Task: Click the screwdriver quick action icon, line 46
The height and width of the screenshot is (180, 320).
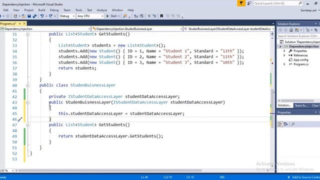Action: pyautogui.click(x=20, y=119)
